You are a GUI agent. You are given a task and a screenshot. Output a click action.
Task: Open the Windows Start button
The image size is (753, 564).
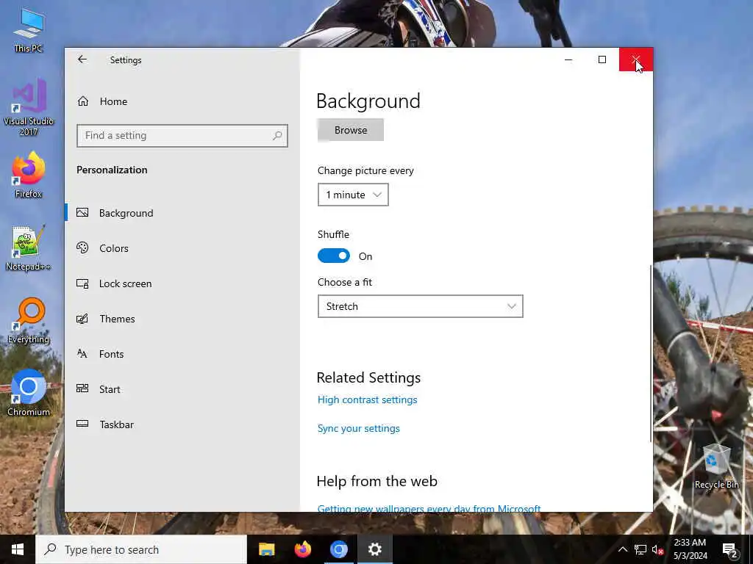pyautogui.click(x=18, y=549)
